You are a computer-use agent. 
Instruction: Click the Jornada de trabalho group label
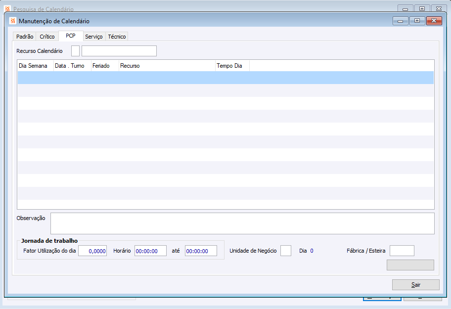tap(49, 241)
